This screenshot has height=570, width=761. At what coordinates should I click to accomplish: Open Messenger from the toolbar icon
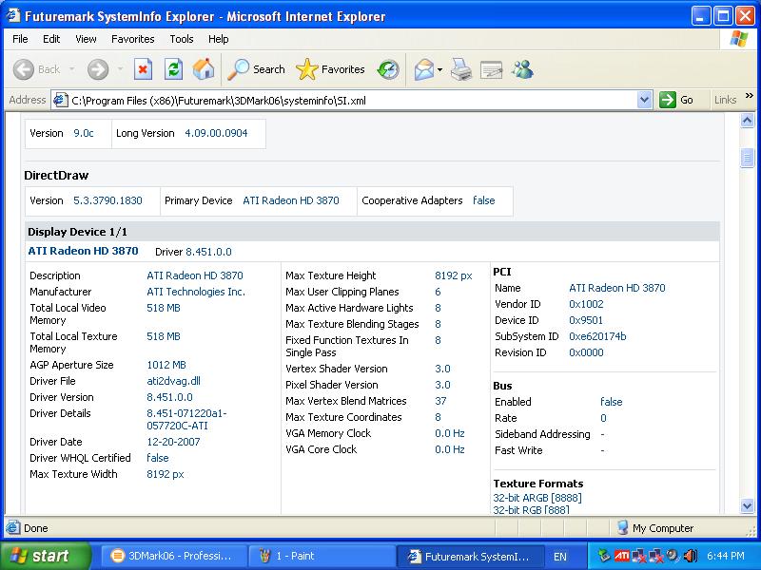tap(522, 69)
